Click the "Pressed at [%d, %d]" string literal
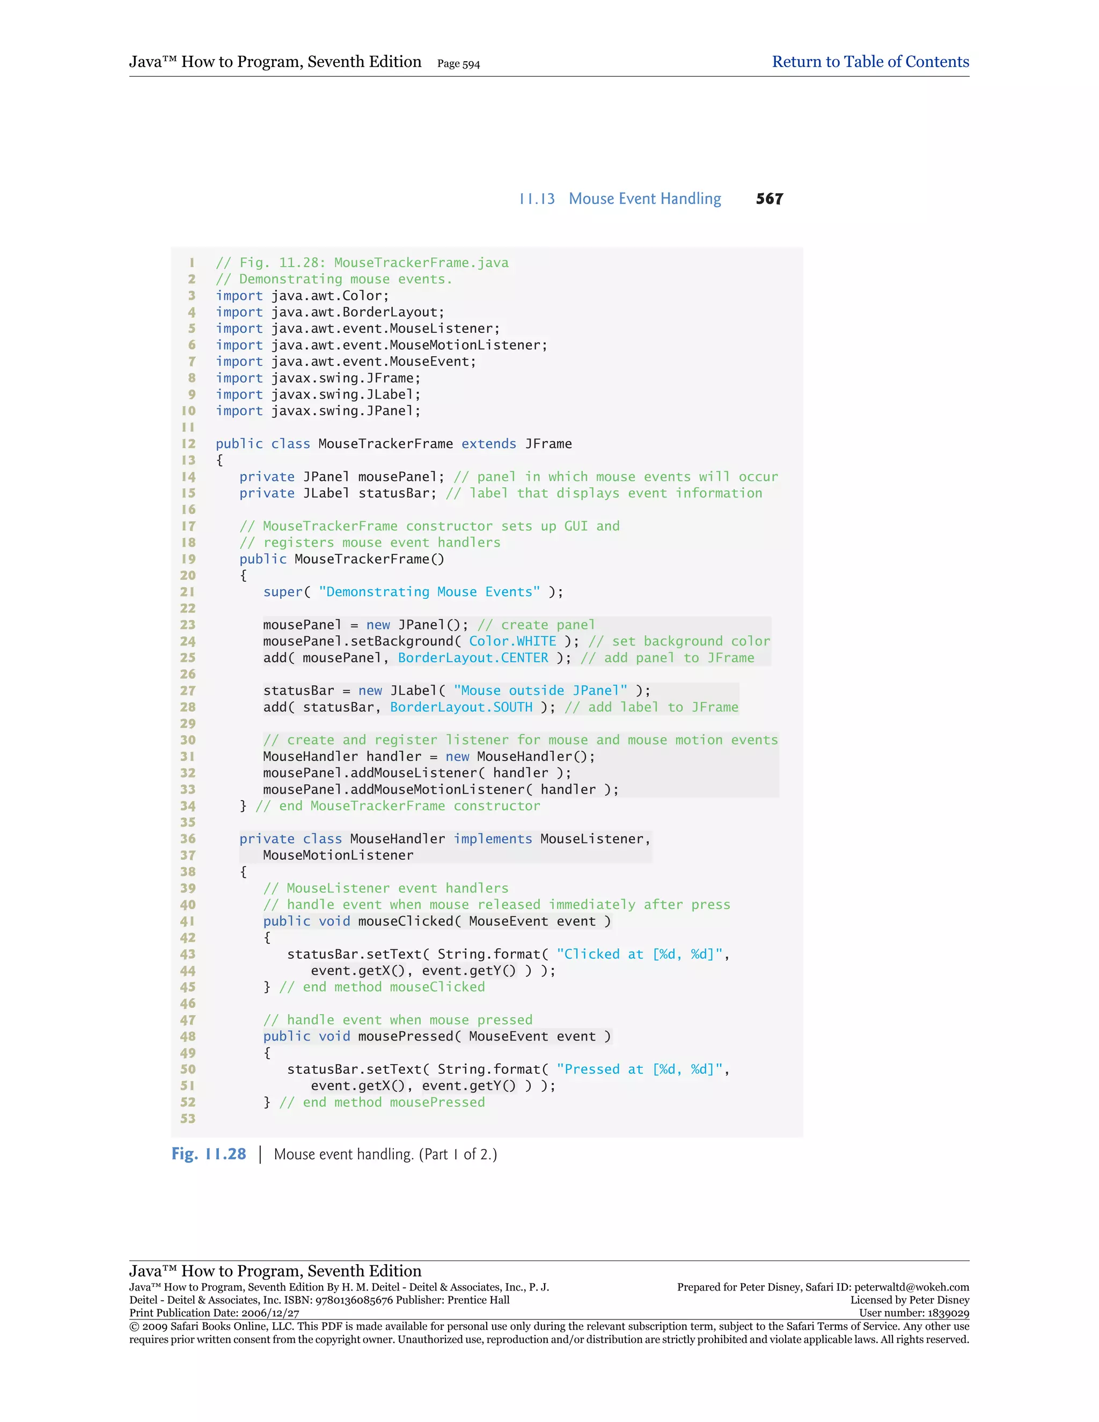This screenshot has width=1099, height=1422. [x=639, y=1069]
